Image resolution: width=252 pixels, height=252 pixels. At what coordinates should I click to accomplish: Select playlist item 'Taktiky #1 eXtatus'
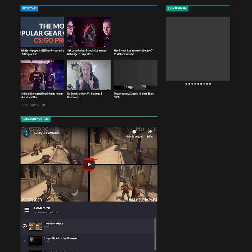(x=87, y=226)
